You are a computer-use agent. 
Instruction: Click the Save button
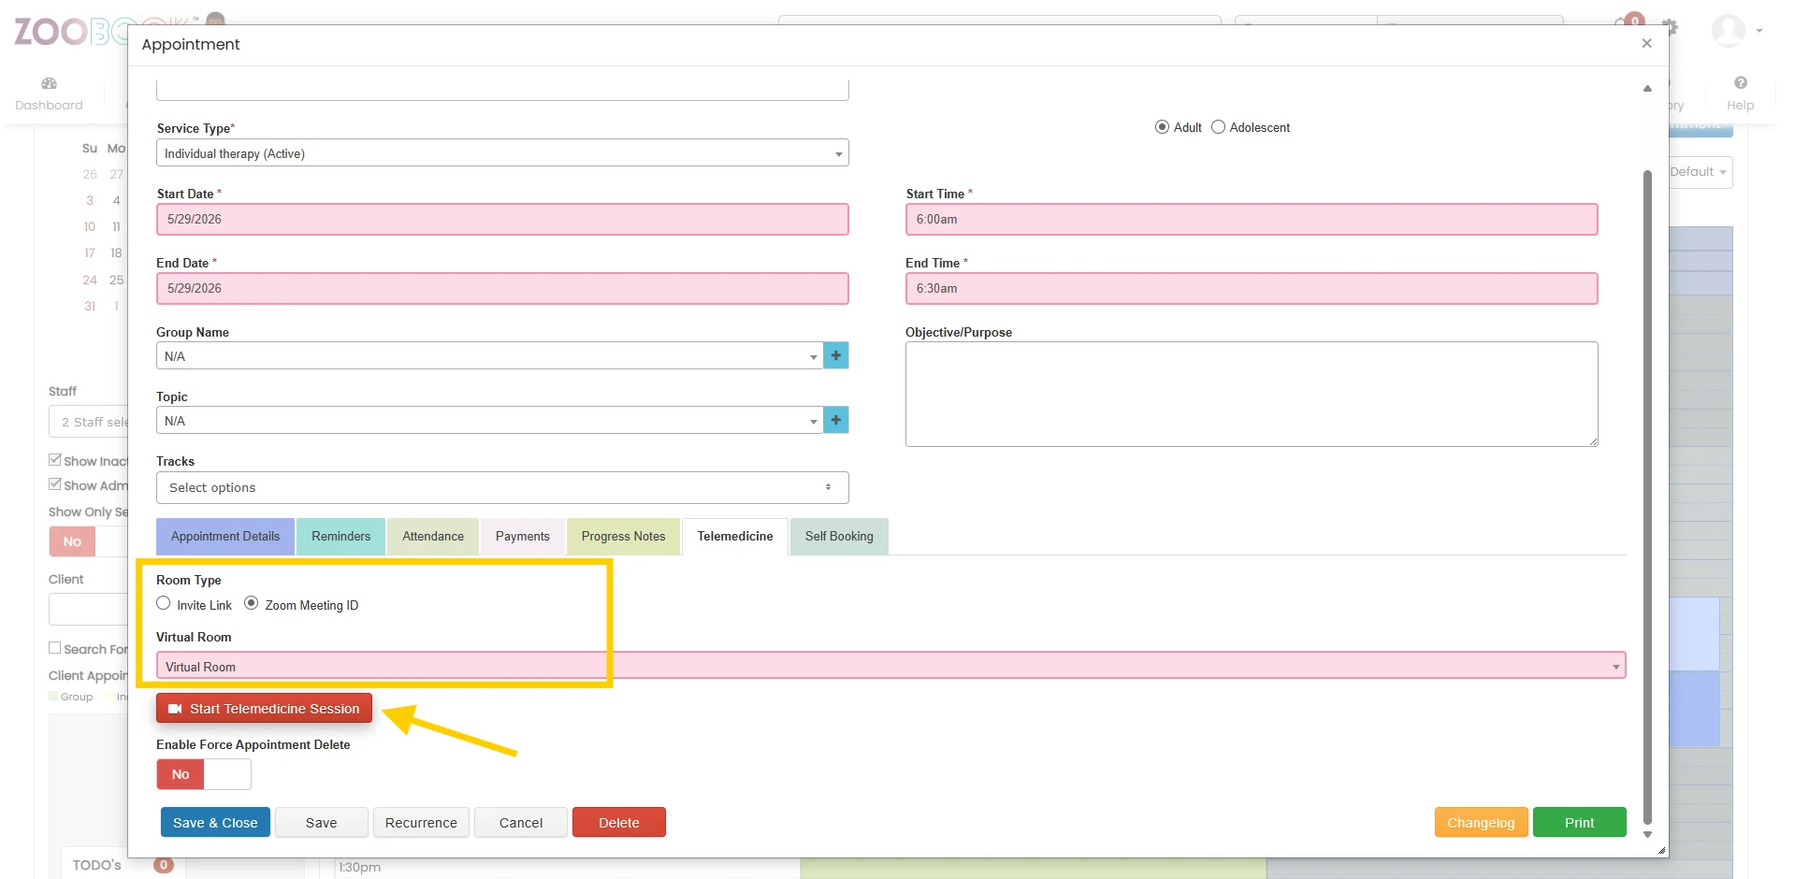point(321,822)
